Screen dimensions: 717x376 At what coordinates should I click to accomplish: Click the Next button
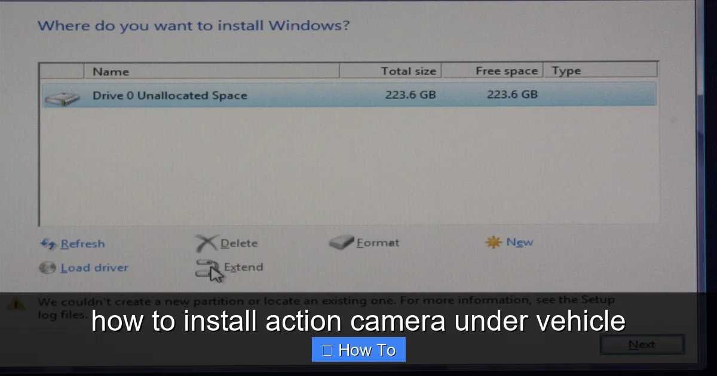[x=642, y=344]
